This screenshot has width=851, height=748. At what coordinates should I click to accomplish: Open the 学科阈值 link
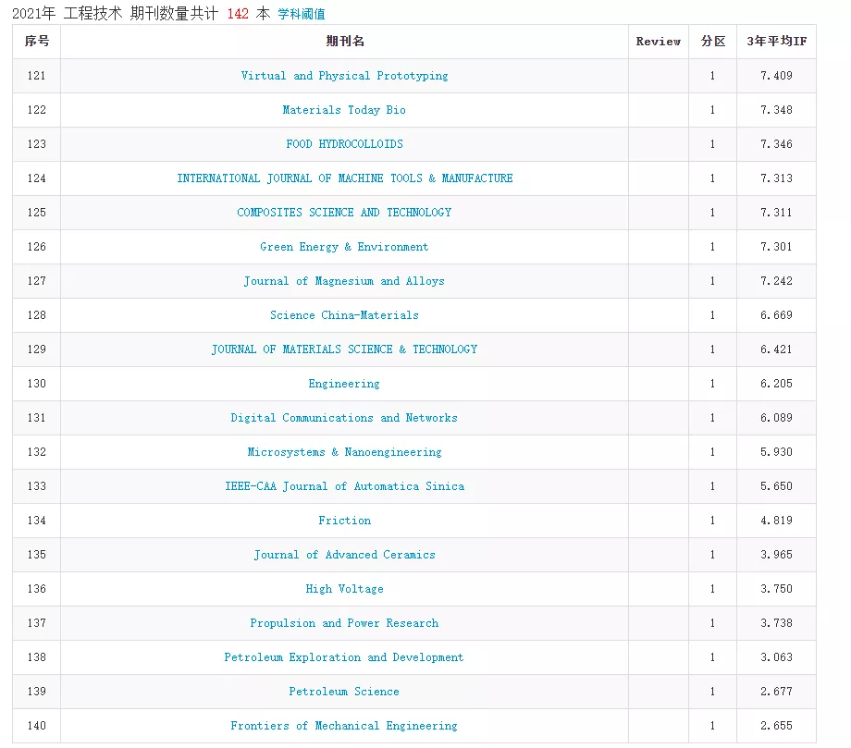click(x=302, y=14)
